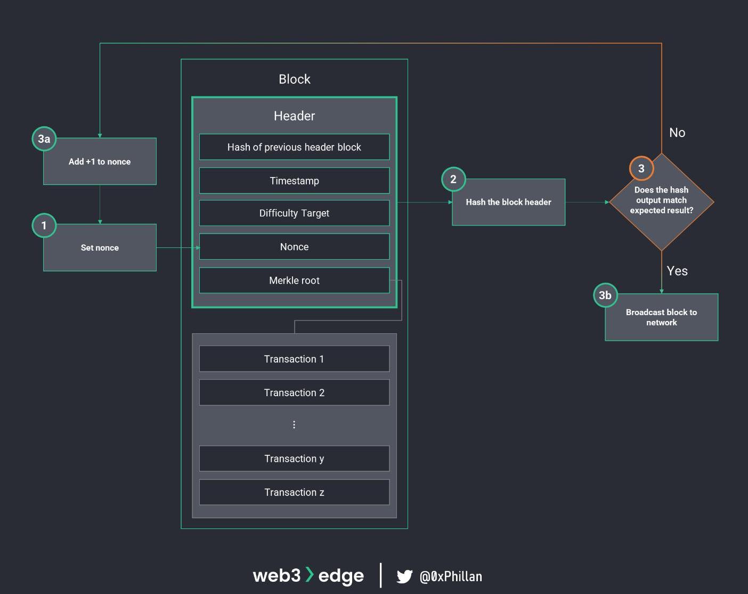Select the Transaction 1 row
This screenshot has width=748, height=594.
coord(294,359)
